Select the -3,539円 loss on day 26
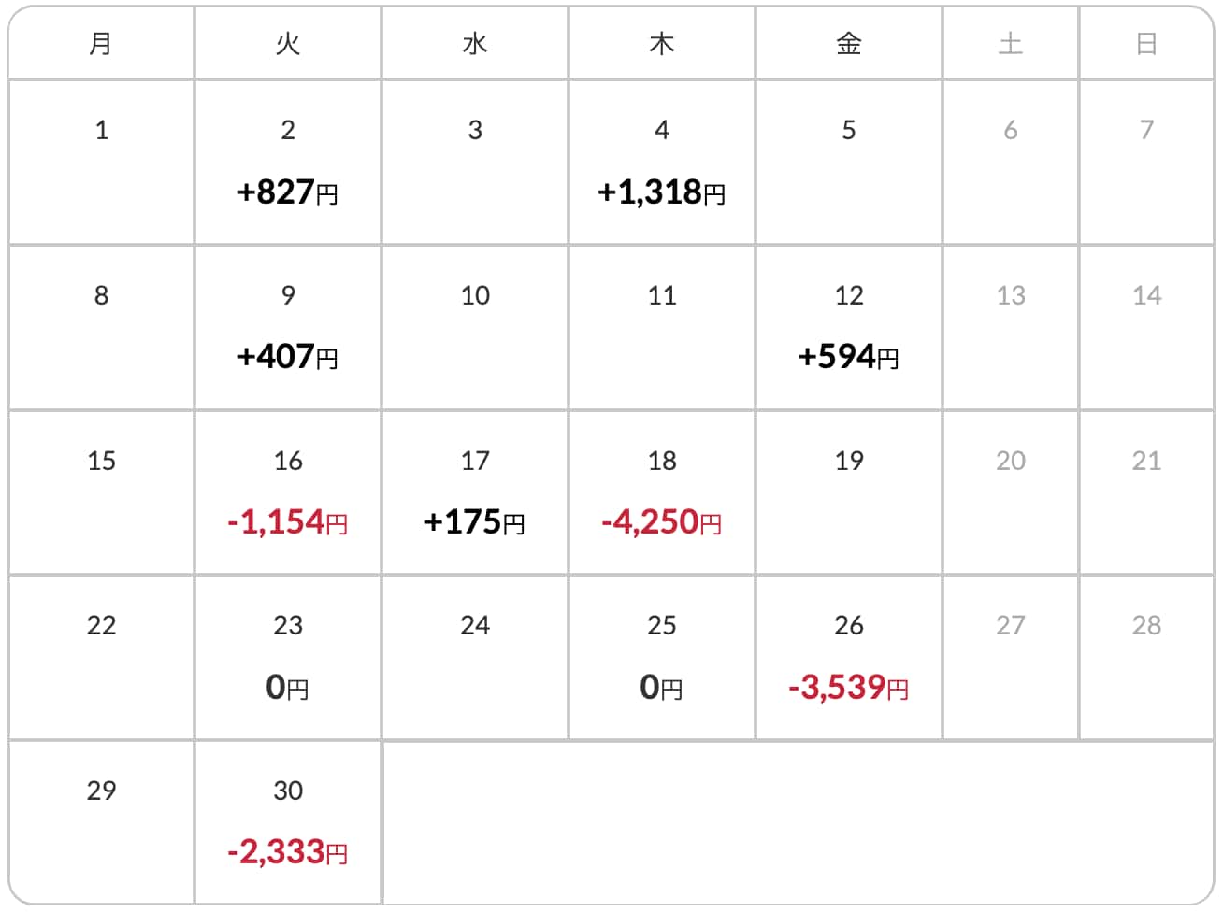This screenshot has height=912, width=1223. tap(848, 688)
